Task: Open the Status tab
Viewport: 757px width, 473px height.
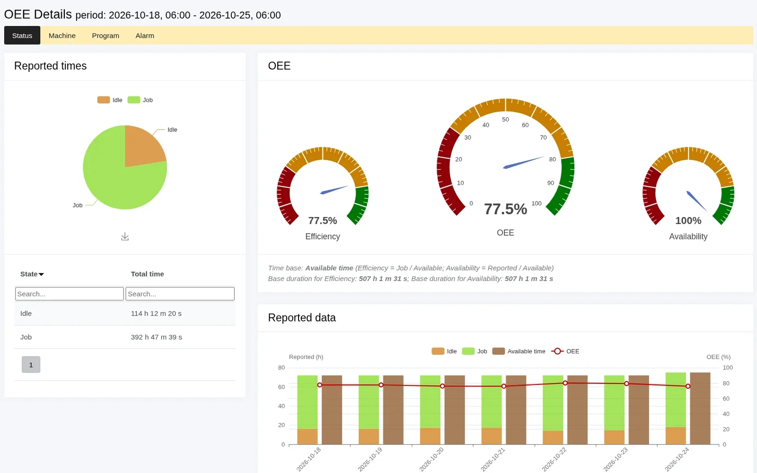Action: (x=22, y=35)
